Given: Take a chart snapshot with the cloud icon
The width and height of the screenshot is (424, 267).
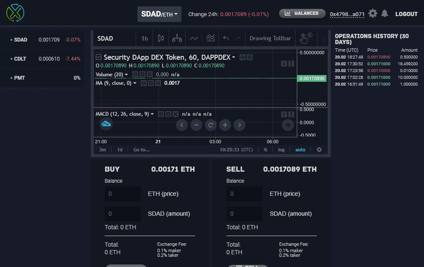Looking at the screenshot, I should [106, 124].
